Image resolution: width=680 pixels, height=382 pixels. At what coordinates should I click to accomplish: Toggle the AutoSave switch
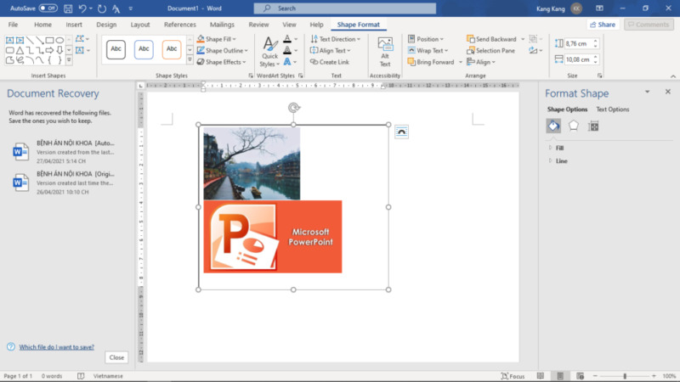point(48,8)
